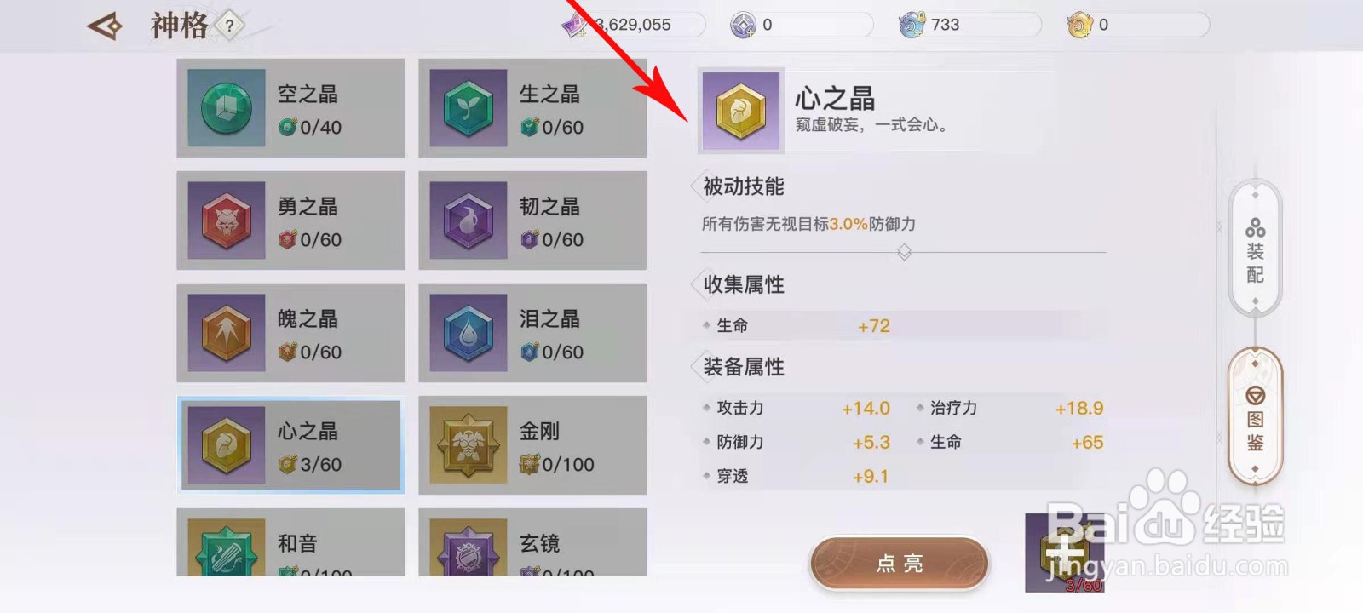Click the passive skill level diamond marker

click(x=905, y=252)
